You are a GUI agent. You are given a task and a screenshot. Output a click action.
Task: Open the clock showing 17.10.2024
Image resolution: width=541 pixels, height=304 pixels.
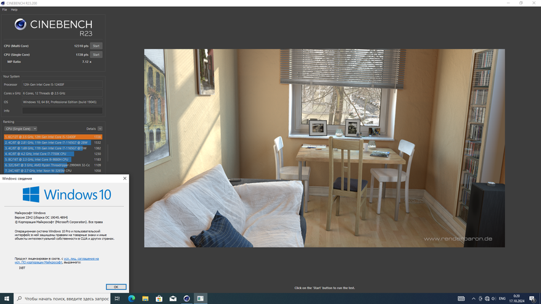click(516, 298)
